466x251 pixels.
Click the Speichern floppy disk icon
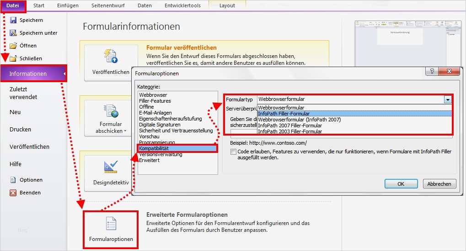[13, 20]
